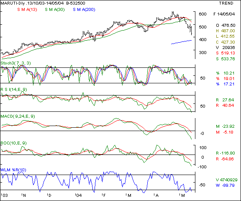Select the Williams value -89.79
This screenshot has height=201, width=241.
point(228,186)
